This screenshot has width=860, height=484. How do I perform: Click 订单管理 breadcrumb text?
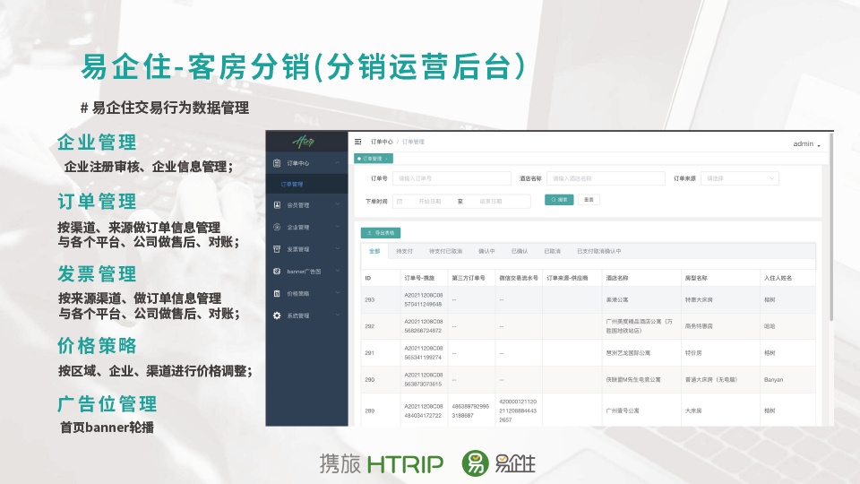[414, 142]
